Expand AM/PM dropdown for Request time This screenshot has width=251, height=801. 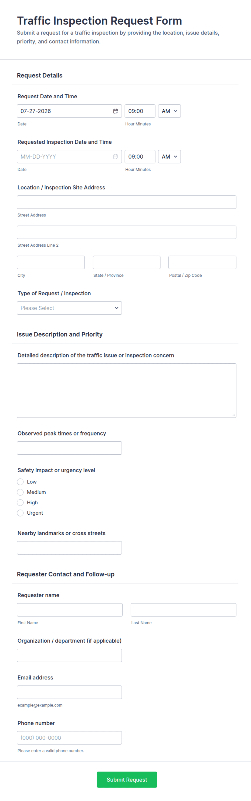coord(169,111)
